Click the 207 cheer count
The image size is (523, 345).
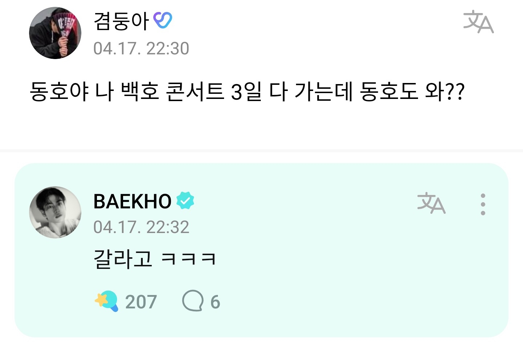[141, 302]
